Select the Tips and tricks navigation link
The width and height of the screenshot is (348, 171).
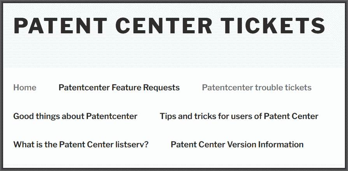point(239,116)
